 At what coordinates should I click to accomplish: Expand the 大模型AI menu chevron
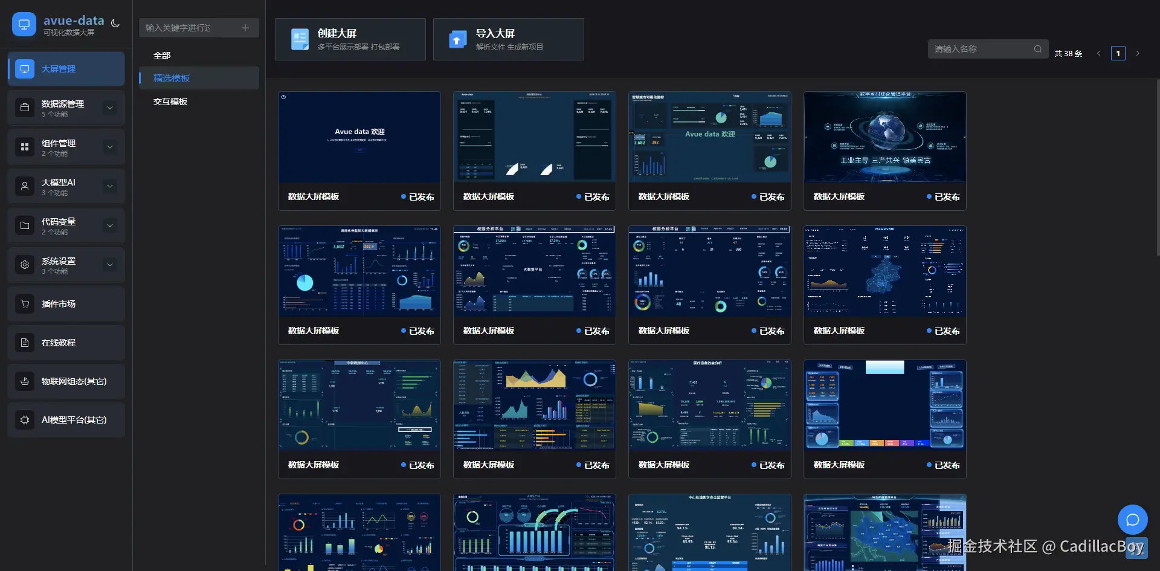[x=110, y=186]
